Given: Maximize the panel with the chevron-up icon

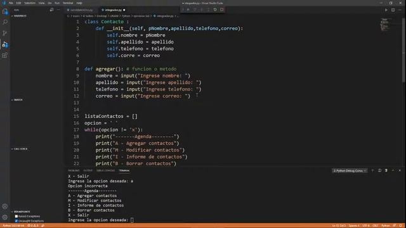Looking at the screenshot, I should tap(393, 170).
